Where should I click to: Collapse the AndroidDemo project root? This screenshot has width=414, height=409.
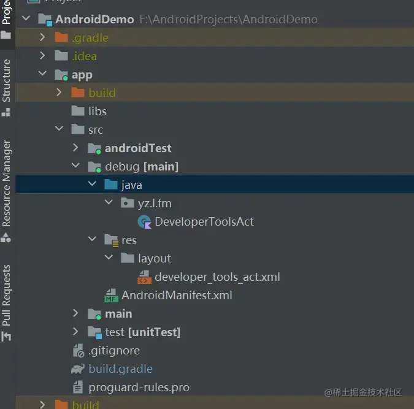click(26, 18)
